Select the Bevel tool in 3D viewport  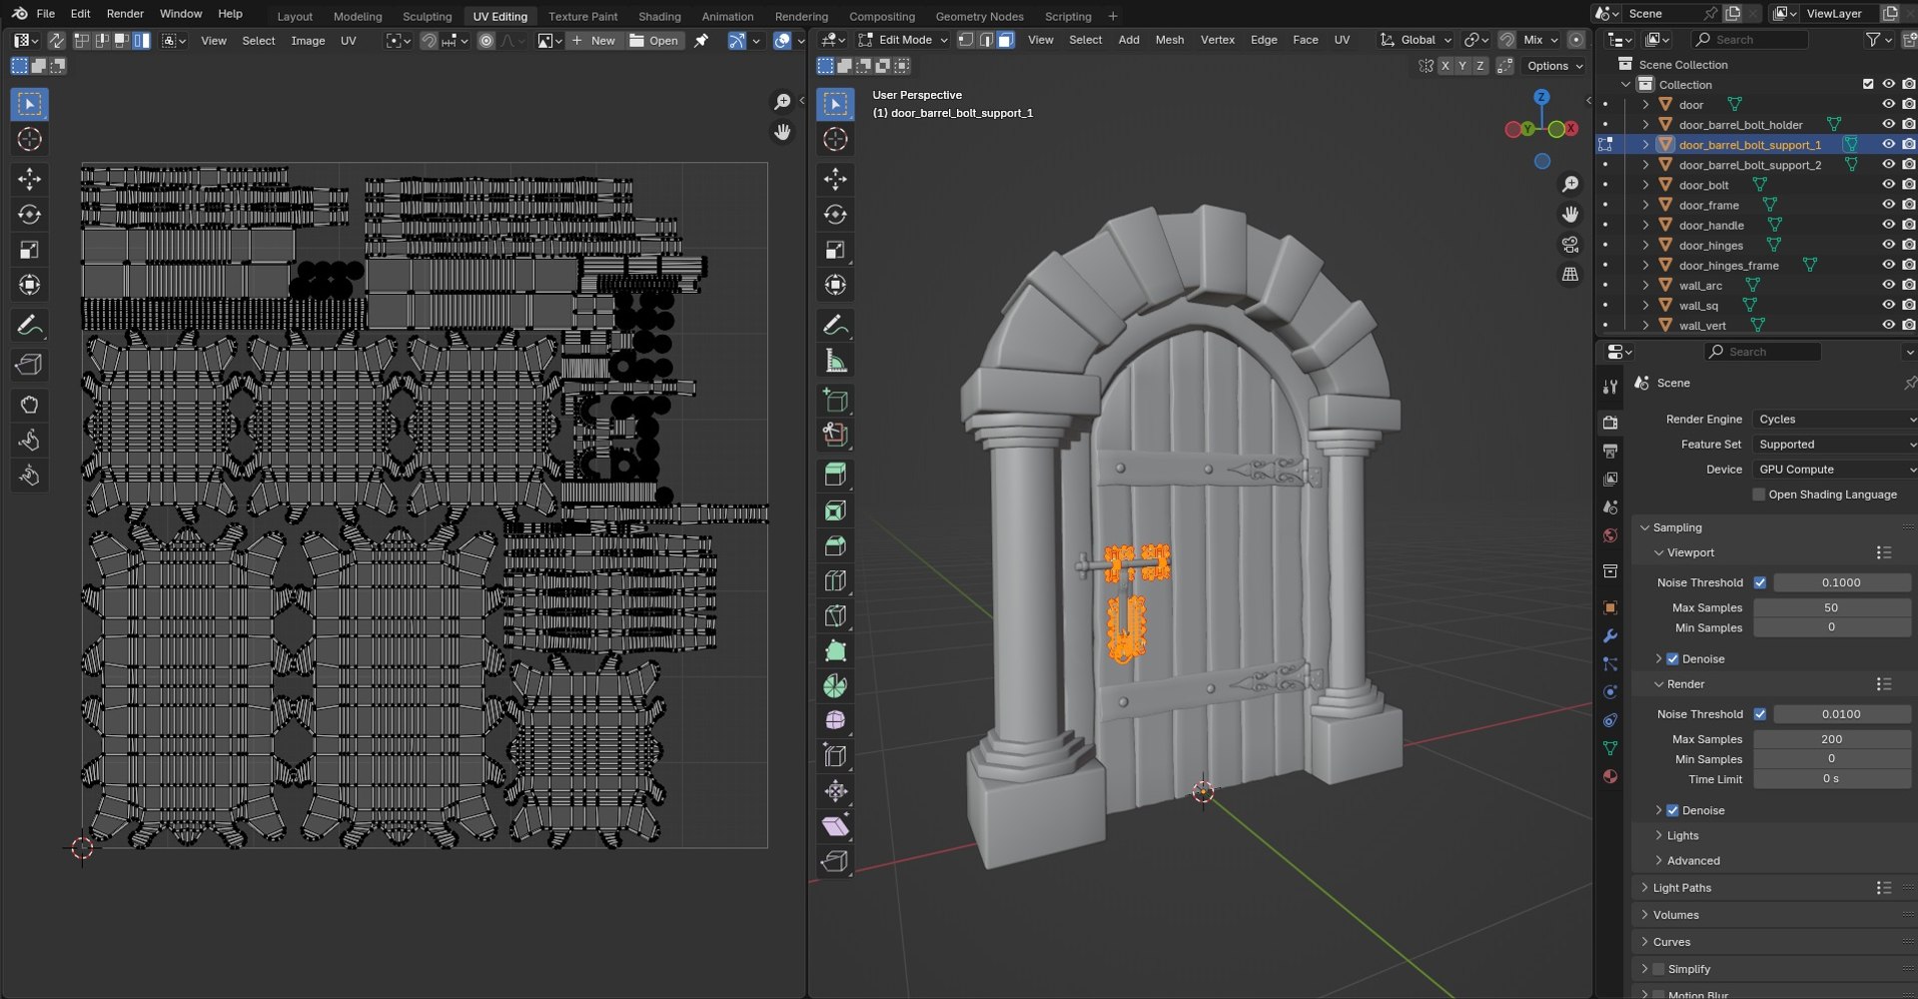point(835,545)
